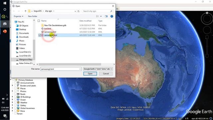Open Local Disk (C:) drive
Screen dimensions: 213x120
(x=25, y=52)
